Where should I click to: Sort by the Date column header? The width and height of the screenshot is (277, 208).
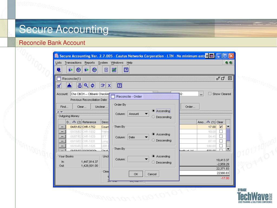point(74,122)
